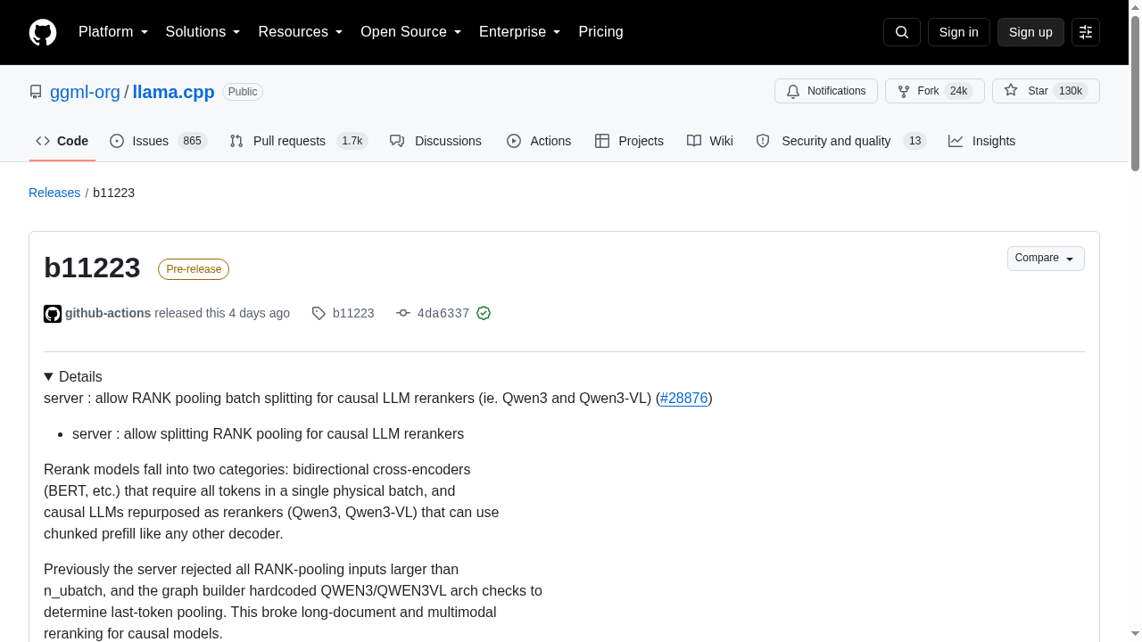This screenshot has width=1142, height=642.
Task: Open pull request #28876 link
Action: 684,399
